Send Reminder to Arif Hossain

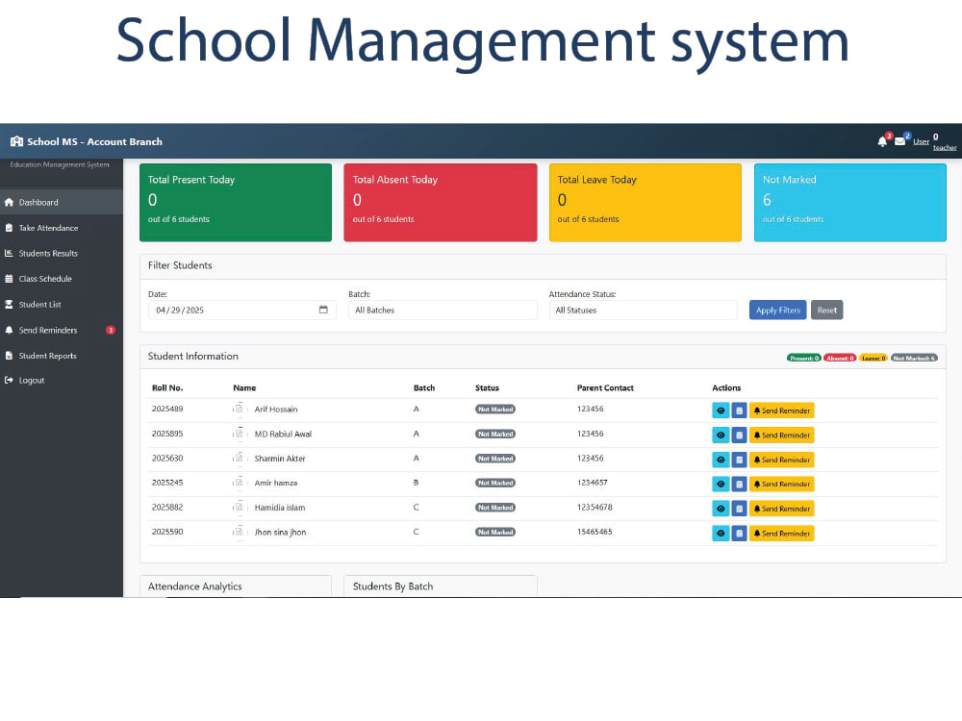(781, 410)
